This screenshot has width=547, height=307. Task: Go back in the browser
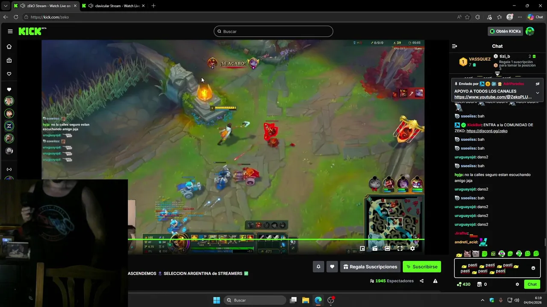(6, 17)
